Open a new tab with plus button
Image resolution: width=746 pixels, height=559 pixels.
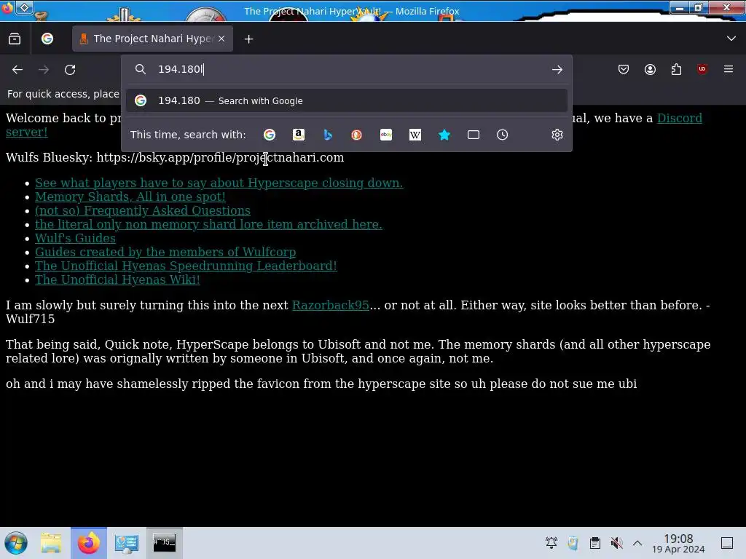249,39
